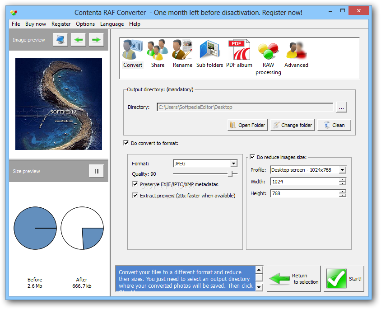381x309 pixels.
Task: Select the Convert camera icon
Action: pos(132,50)
